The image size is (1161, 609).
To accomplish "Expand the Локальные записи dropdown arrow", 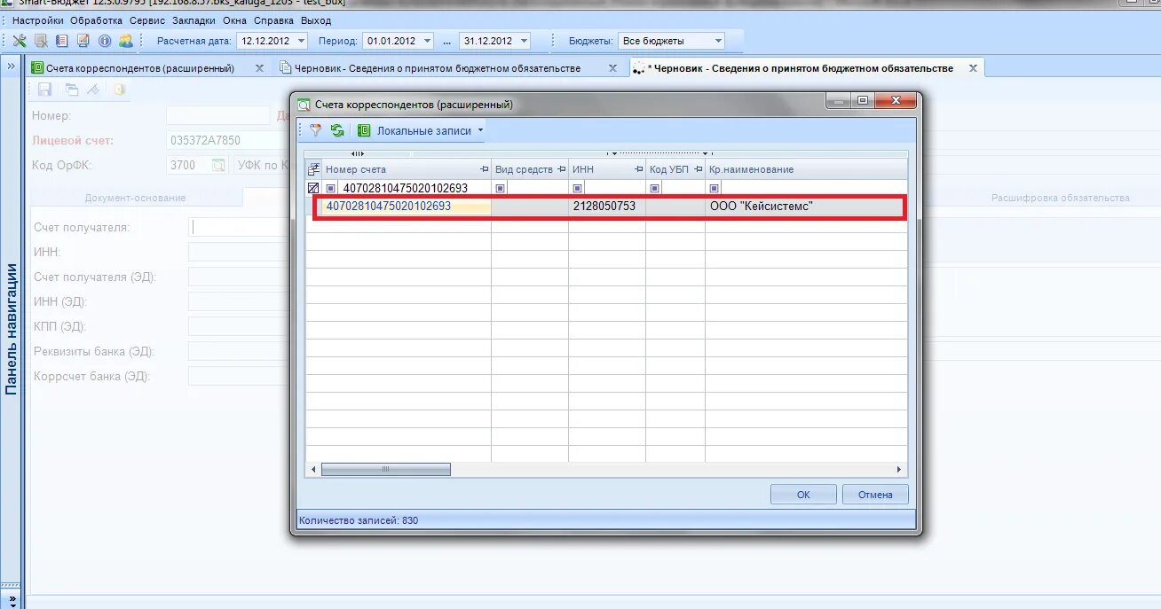I will pyautogui.click(x=480, y=130).
